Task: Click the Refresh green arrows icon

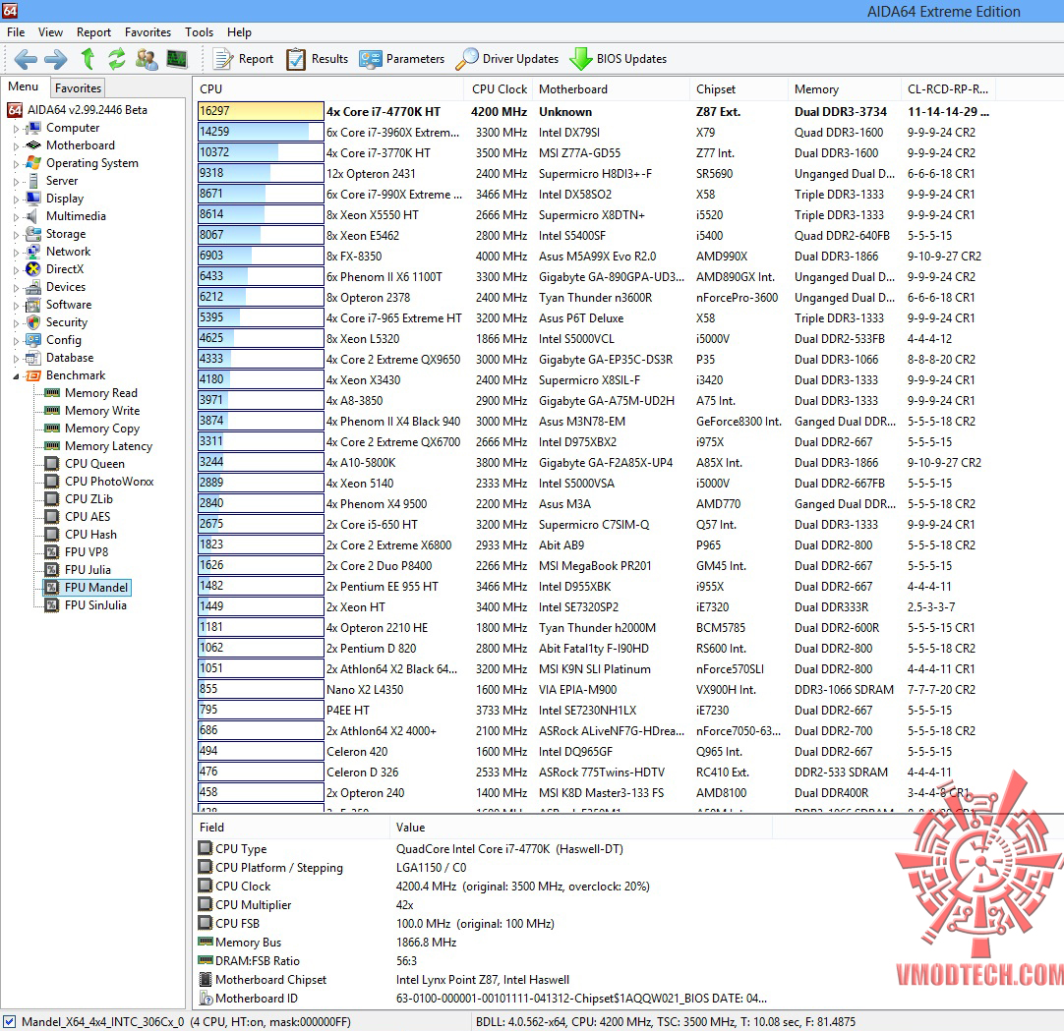Action: [x=117, y=59]
